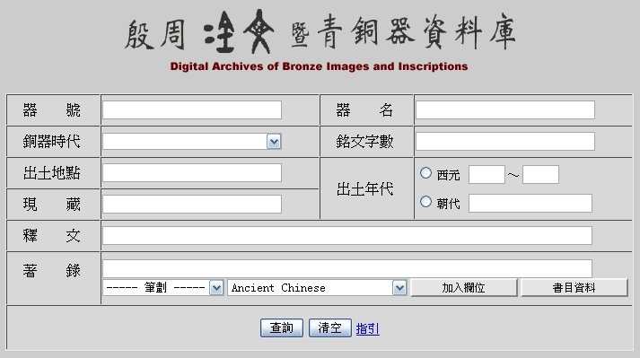Click the 書目資料 button
This screenshot has height=358, width=640.
[574, 288]
